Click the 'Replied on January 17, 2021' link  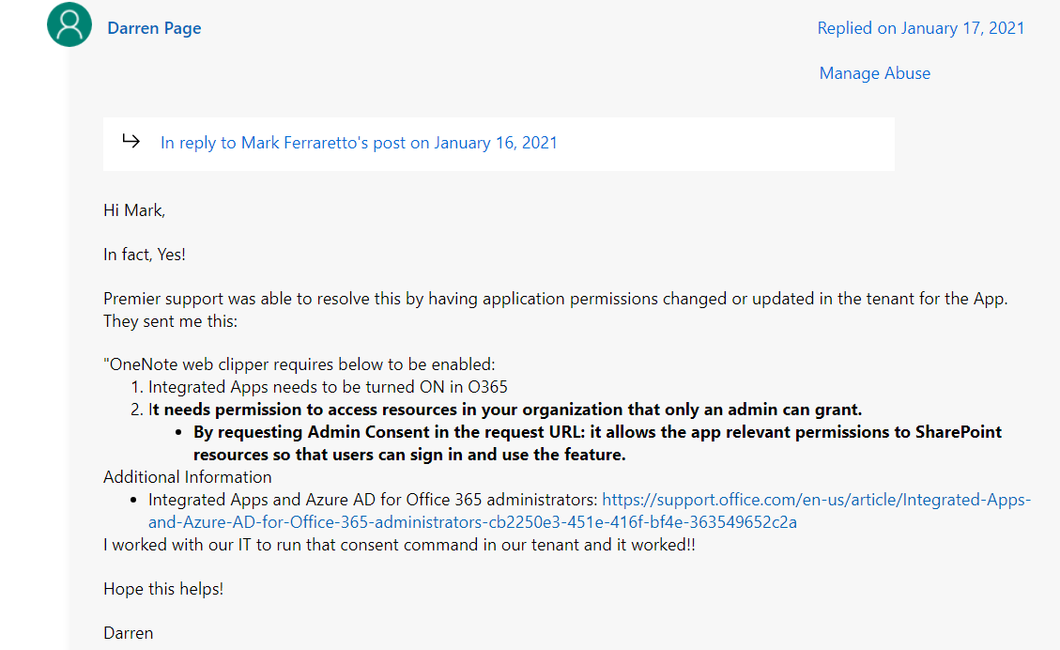(921, 28)
